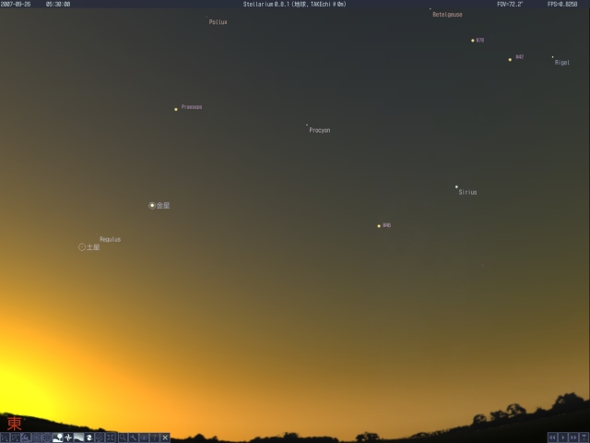Toggle constellation lines drawing
The image size is (590, 443).
(x=5, y=437)
